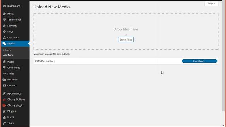The height and width of the screenshot is (127, 226).
Task: Click the Users person icon
Action: point(4,117)
